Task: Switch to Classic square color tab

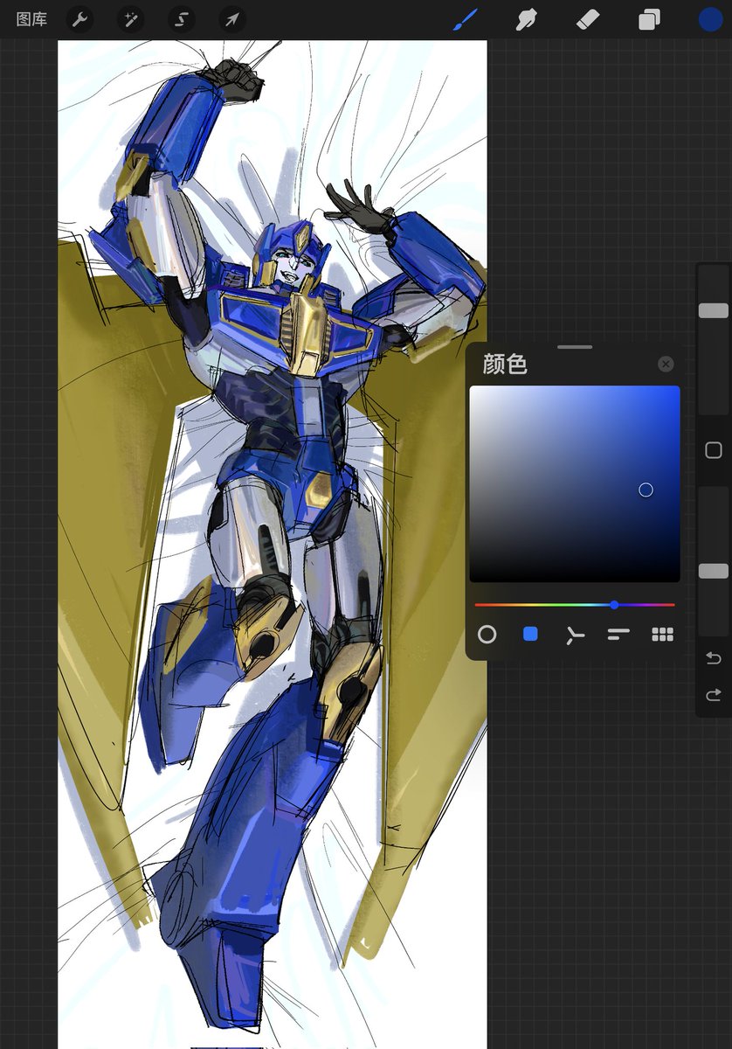Action: point(530,635)
